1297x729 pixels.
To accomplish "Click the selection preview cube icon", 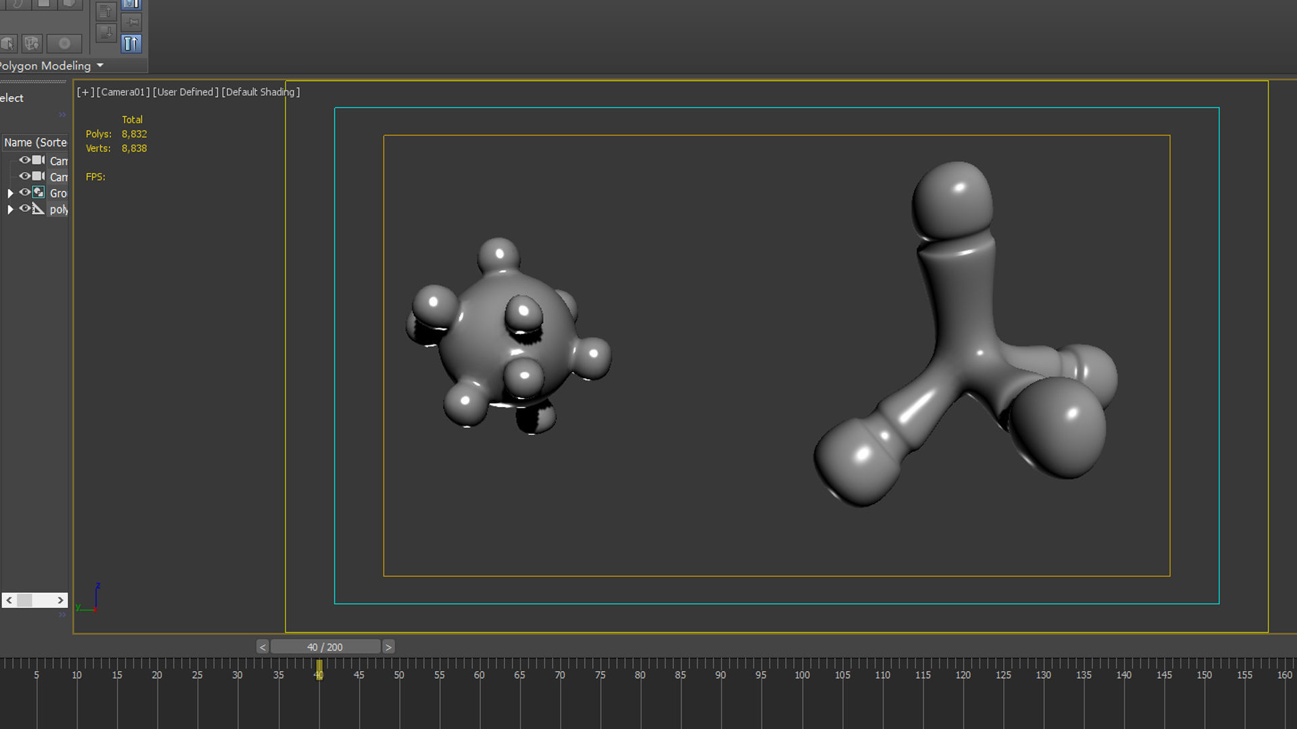I will 8,44.
